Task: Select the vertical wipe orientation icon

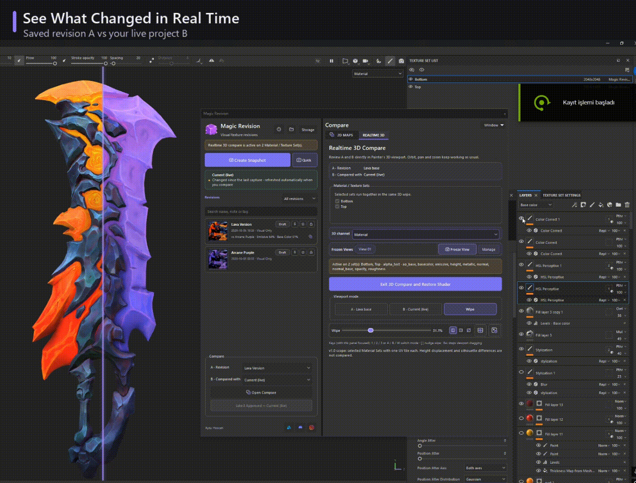Action: [453, 330]
